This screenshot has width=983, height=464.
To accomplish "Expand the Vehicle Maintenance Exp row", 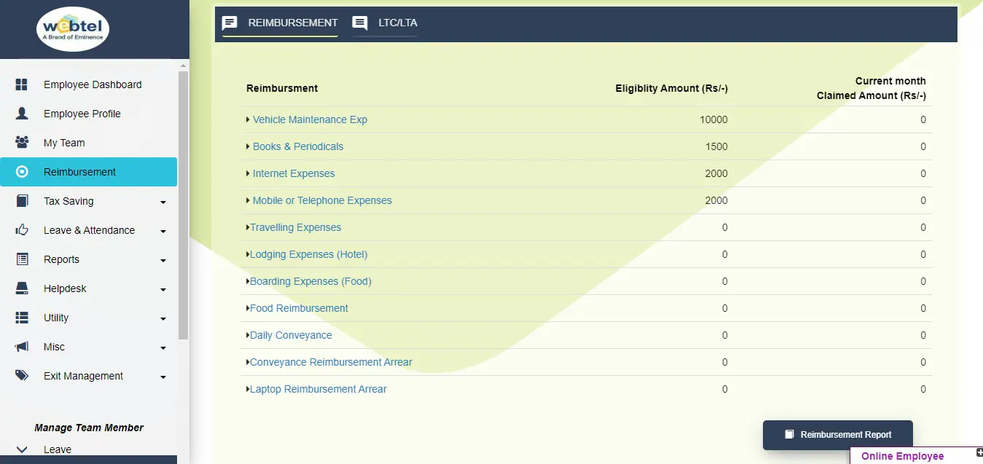I will (x=248, y=119).
